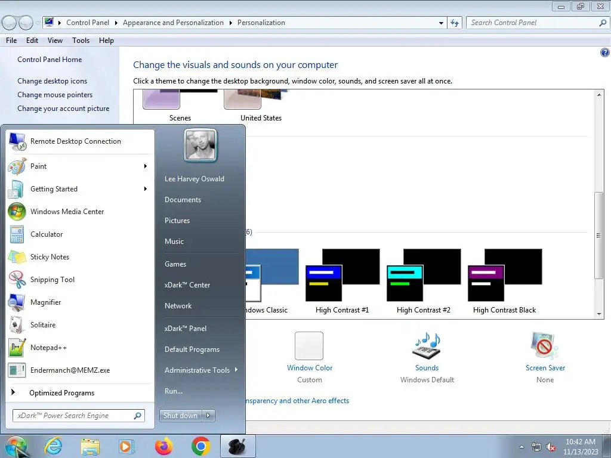Click Change your account picture link
The height and width of the screenshot is (458, 611).
pos(63,109)
